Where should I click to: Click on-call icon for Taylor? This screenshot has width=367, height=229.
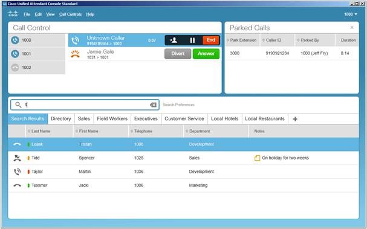17,172
